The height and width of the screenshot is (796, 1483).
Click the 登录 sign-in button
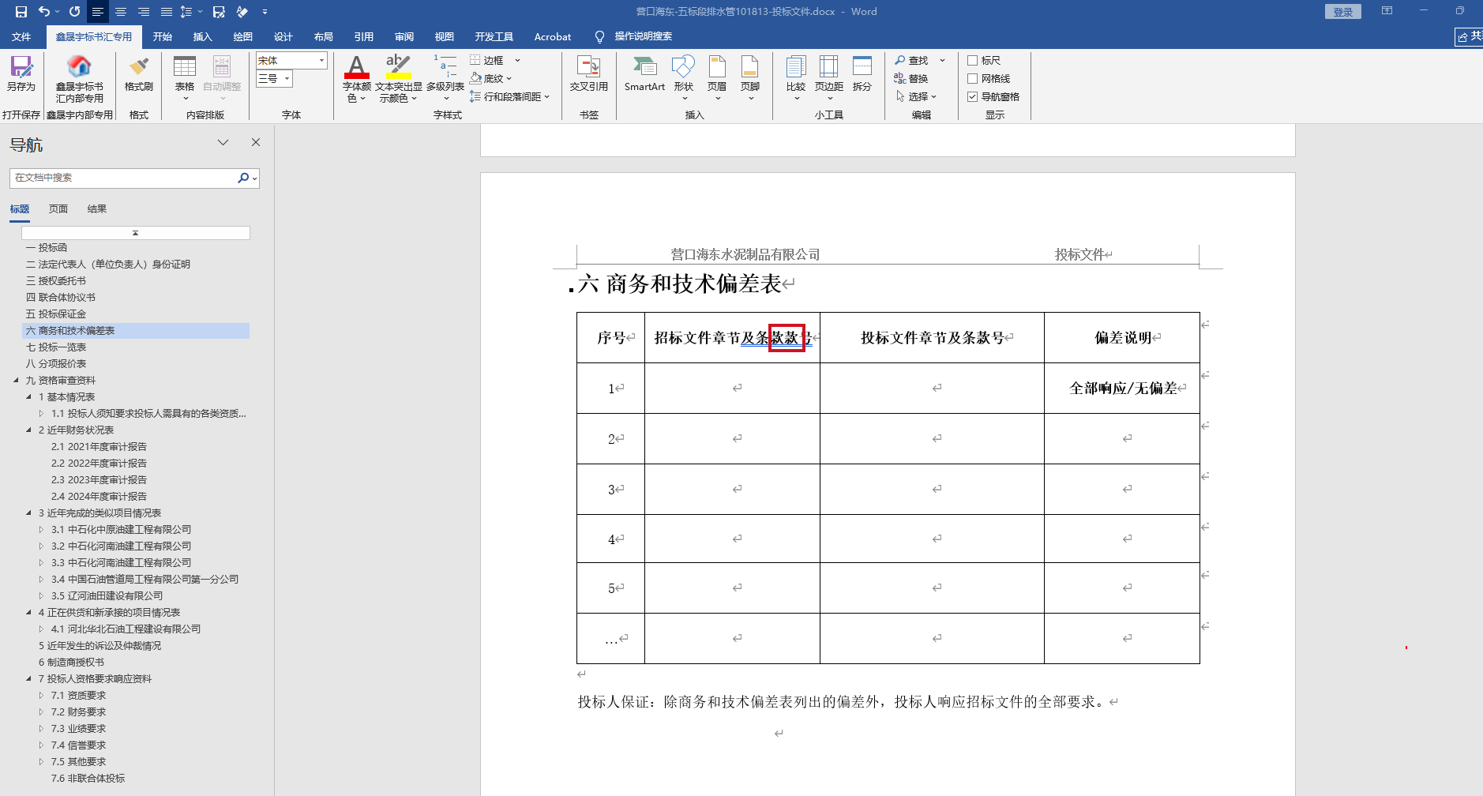click(x=1342, y=12)
